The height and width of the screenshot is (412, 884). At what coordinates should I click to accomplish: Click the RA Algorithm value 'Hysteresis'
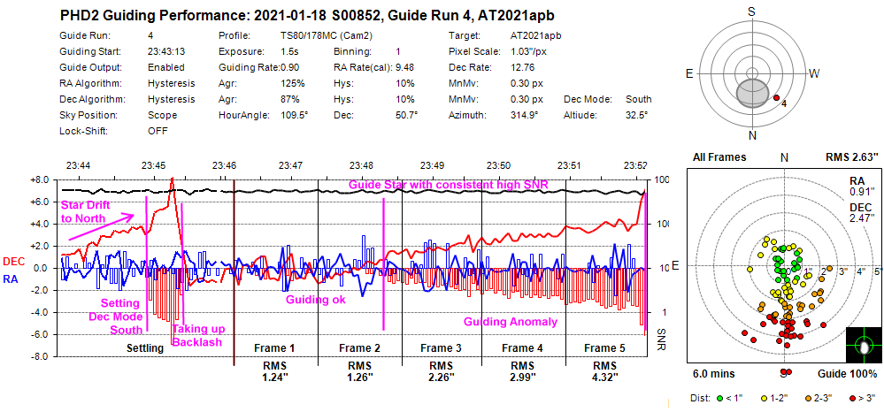click(x=172, y=83)
